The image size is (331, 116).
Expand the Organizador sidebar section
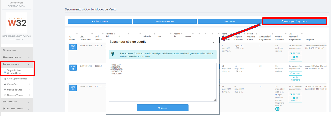[x=16, y=57]
